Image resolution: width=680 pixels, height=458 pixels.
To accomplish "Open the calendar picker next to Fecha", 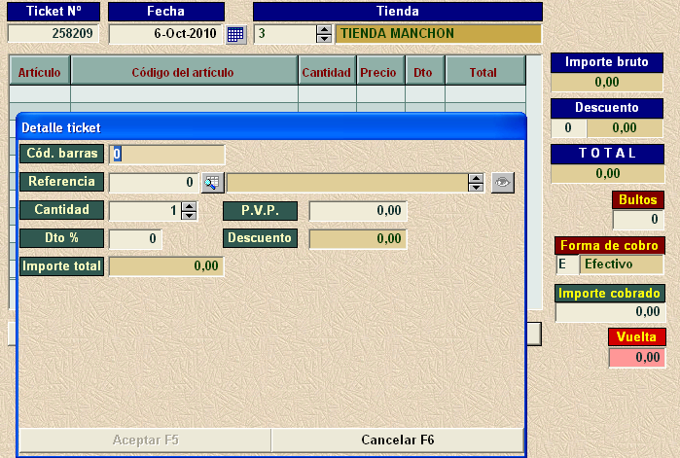I will pyautogui.click(x=235, y=34).
